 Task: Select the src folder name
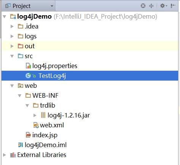point(29,56)
